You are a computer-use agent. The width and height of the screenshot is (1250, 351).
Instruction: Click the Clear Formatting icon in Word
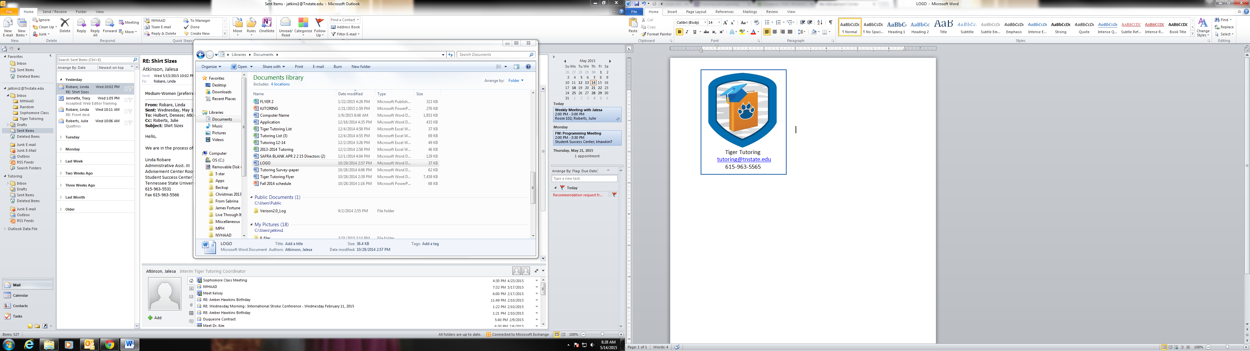pos(756,23)
